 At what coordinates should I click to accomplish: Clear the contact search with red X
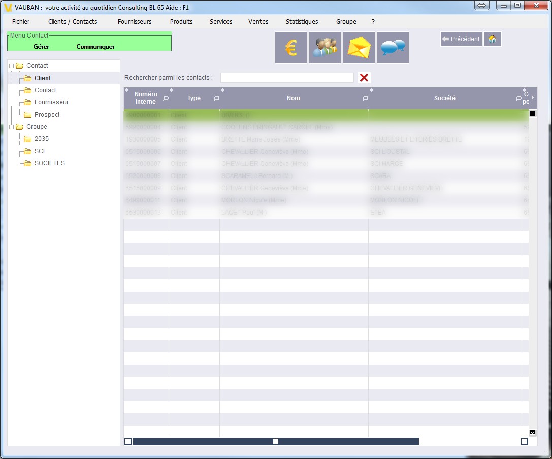(364, 78)
